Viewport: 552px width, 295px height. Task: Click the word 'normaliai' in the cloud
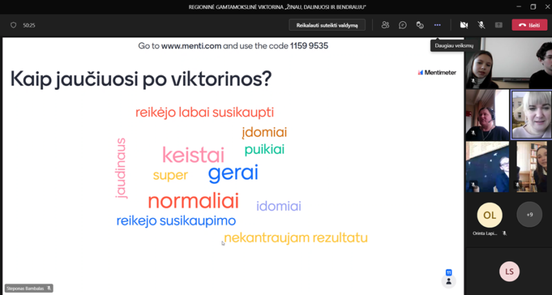(x=193, y=201)
